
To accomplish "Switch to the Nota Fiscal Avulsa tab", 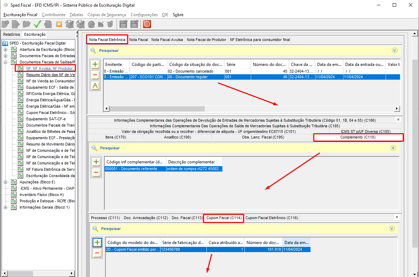I will click(167, 40).
